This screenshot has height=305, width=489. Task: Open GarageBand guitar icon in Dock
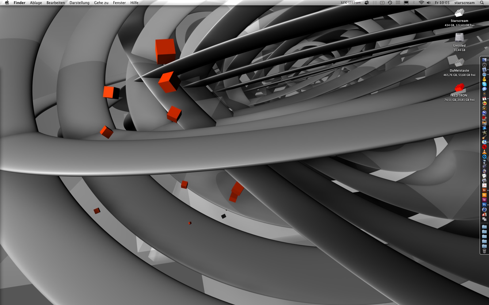pos(484,137)
